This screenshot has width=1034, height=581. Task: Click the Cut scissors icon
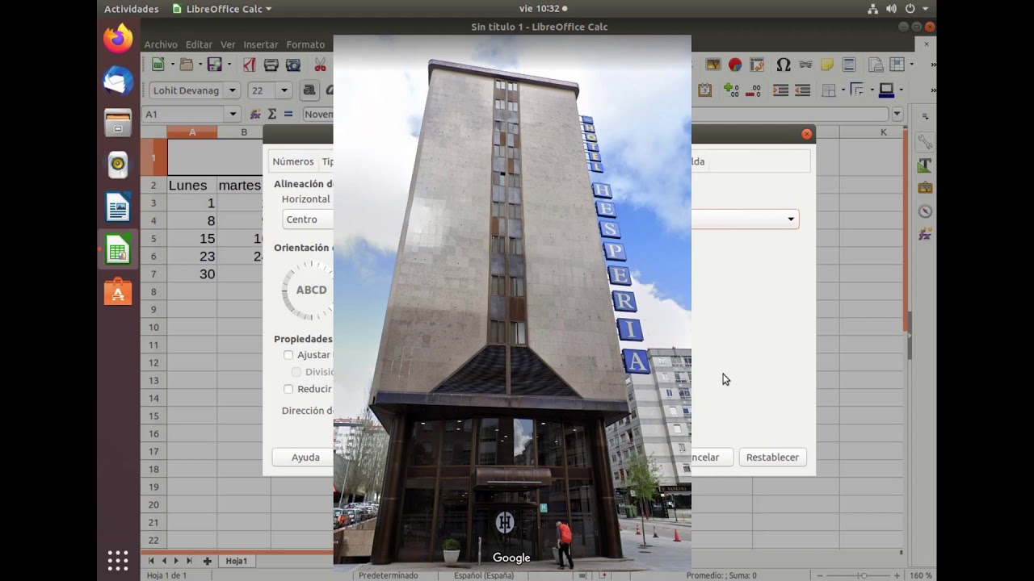pyautogui.click(x=321, y=65)
